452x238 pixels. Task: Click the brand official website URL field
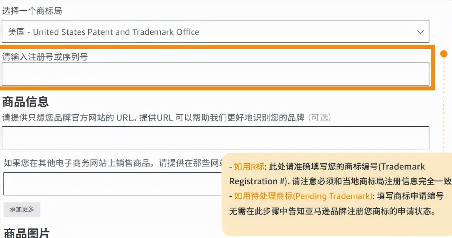coord(215,137)
